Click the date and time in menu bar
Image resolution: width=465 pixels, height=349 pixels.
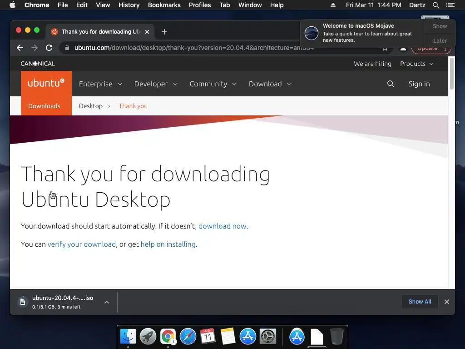[x=373, y=5]
